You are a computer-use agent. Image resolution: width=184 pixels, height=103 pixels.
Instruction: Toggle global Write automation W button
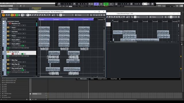[x=19, y=15]
